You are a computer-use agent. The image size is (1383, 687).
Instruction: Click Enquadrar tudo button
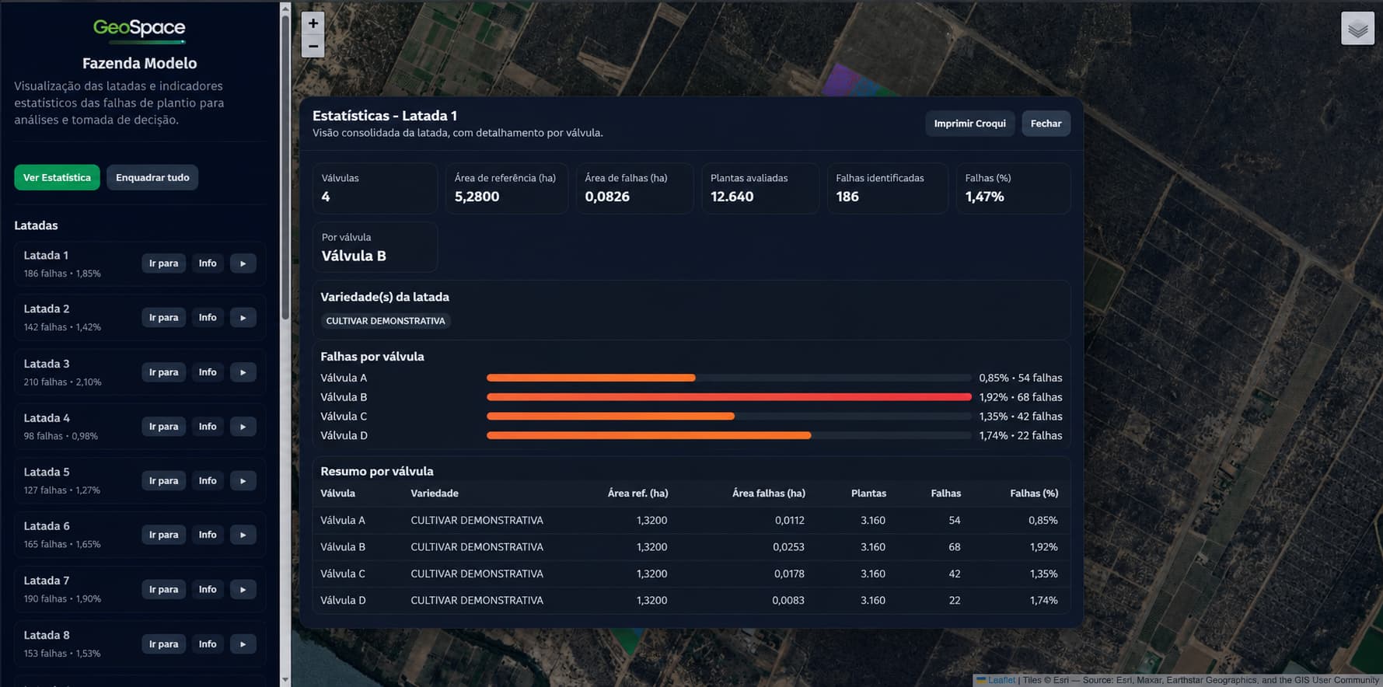[152, 177]
